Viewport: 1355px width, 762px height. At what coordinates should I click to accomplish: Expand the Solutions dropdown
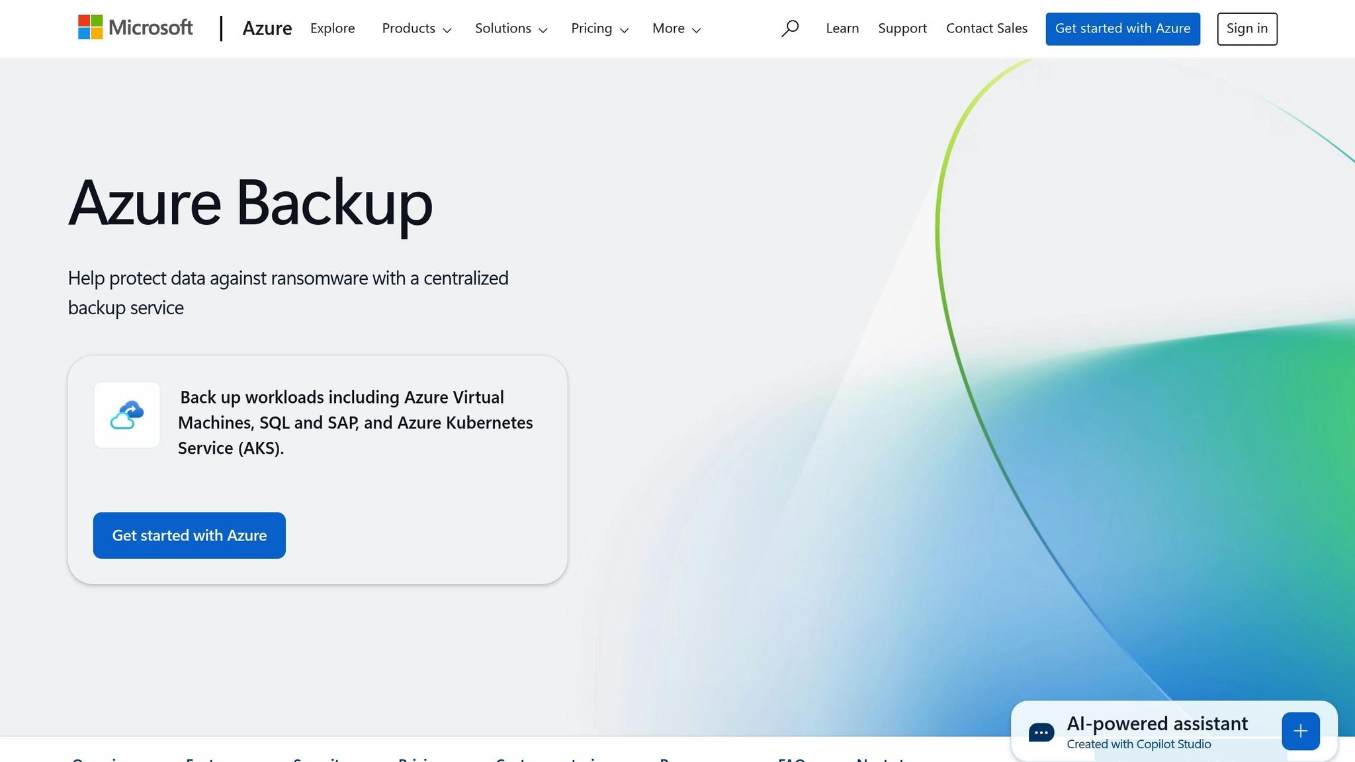(510, 28)
